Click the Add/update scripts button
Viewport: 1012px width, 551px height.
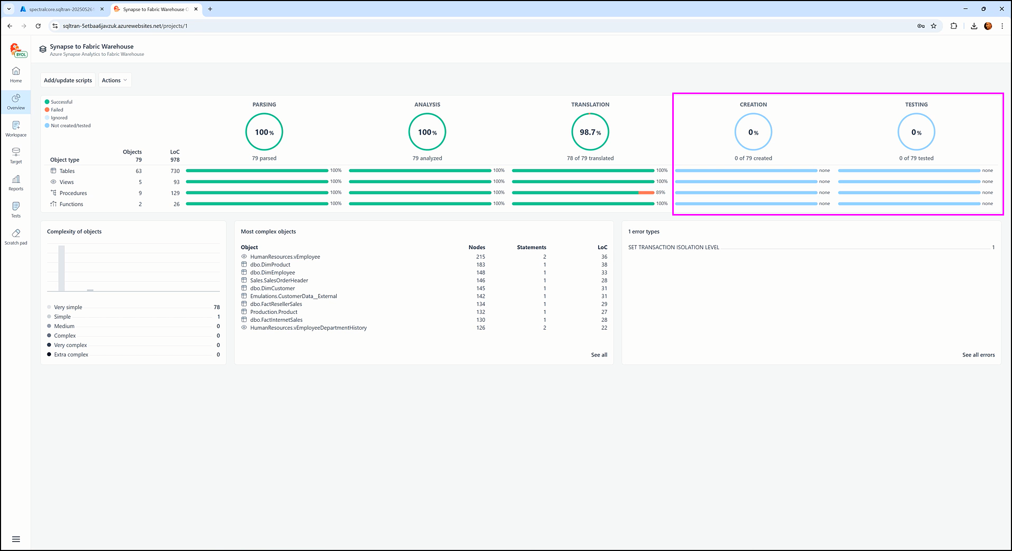pyautogui.click(x=68, y=80)
